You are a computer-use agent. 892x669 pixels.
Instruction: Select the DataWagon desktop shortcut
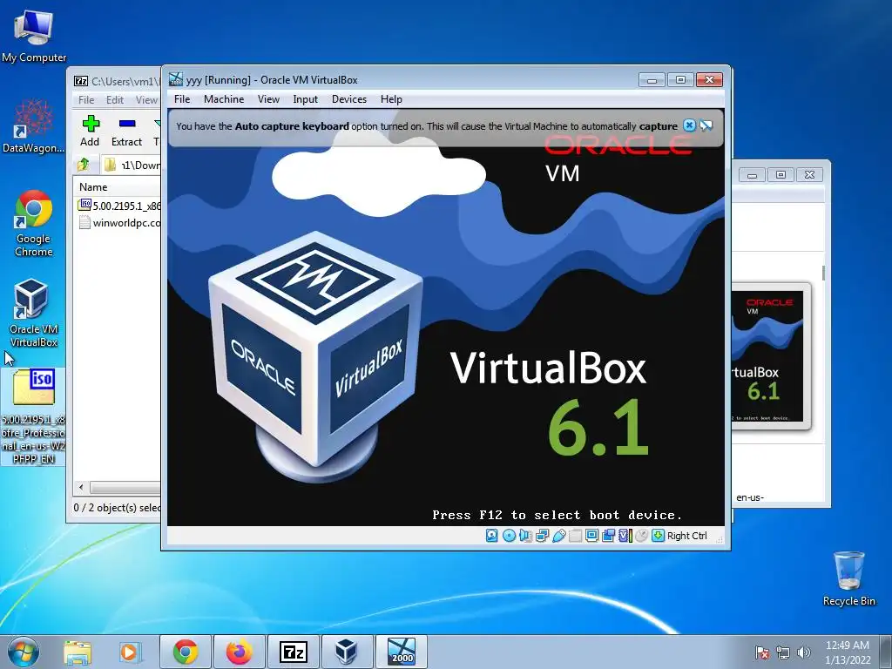[x=34, y=125]
